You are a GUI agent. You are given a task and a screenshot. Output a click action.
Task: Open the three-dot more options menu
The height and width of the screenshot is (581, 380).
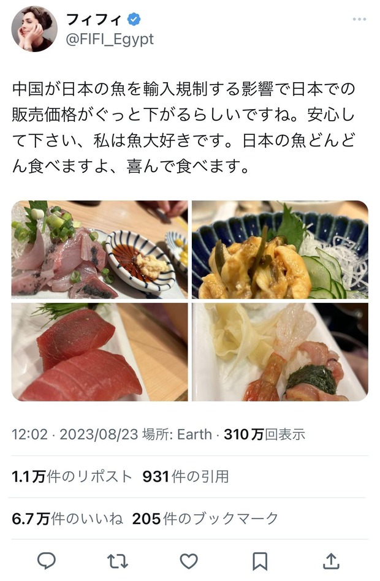pyautogui.click(x=359, y=19)
